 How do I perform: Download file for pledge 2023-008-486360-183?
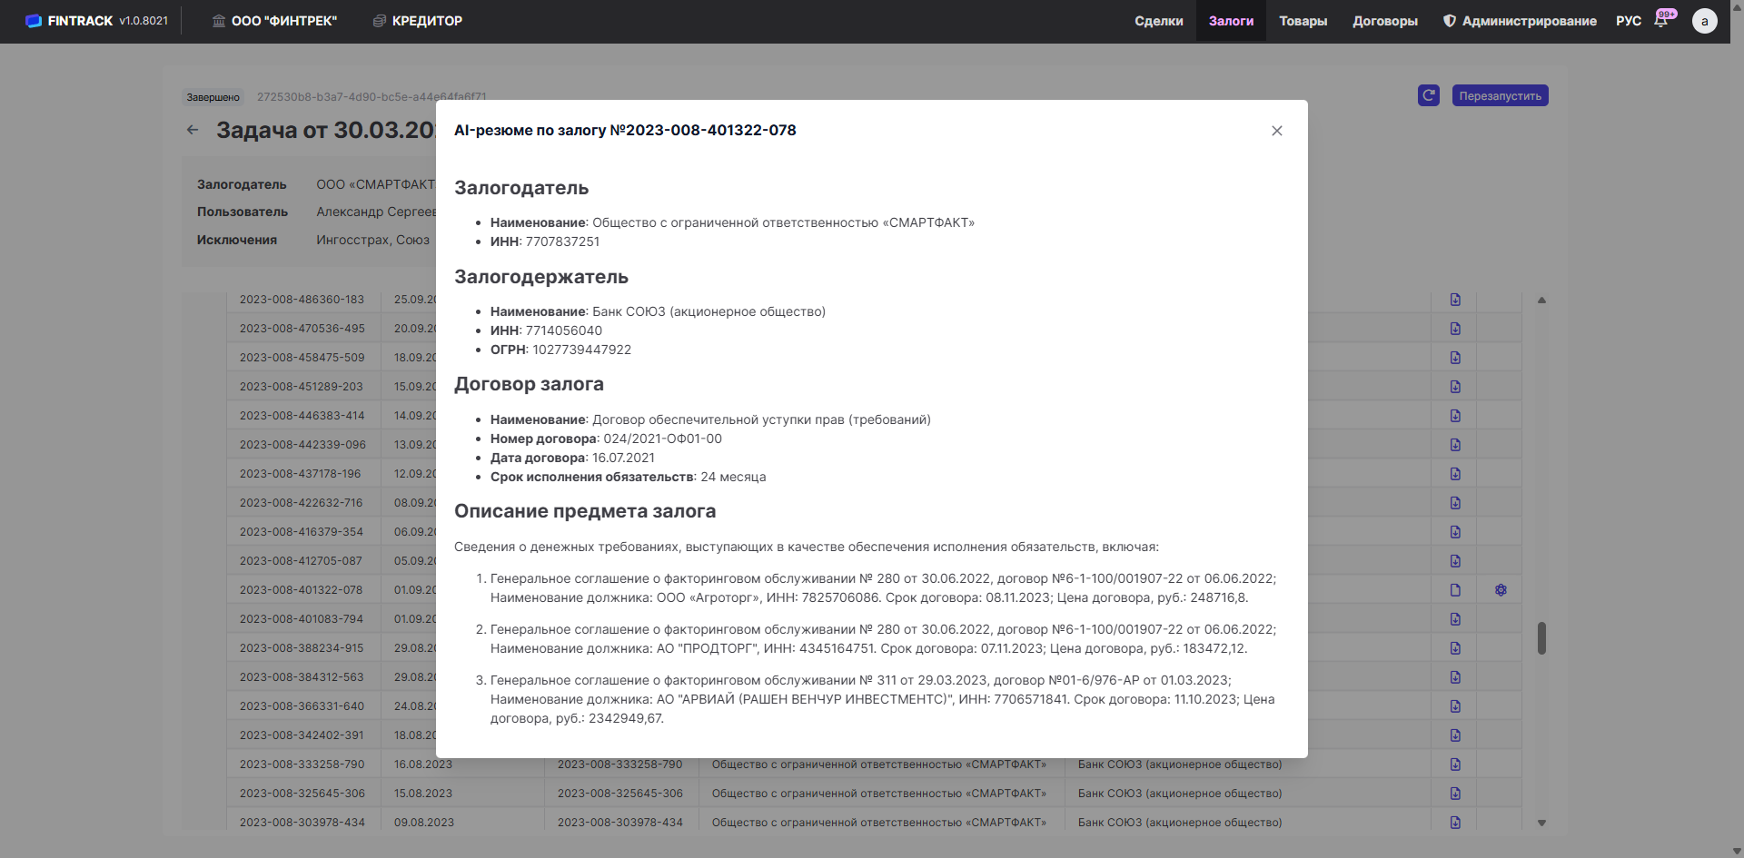click(x=1455, y=300)
